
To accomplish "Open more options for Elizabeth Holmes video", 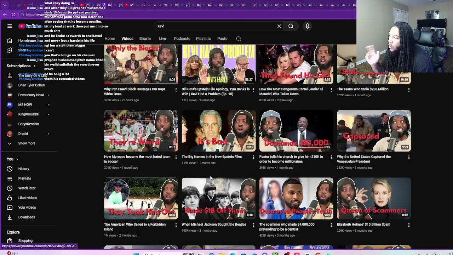I will pos(409,225).
